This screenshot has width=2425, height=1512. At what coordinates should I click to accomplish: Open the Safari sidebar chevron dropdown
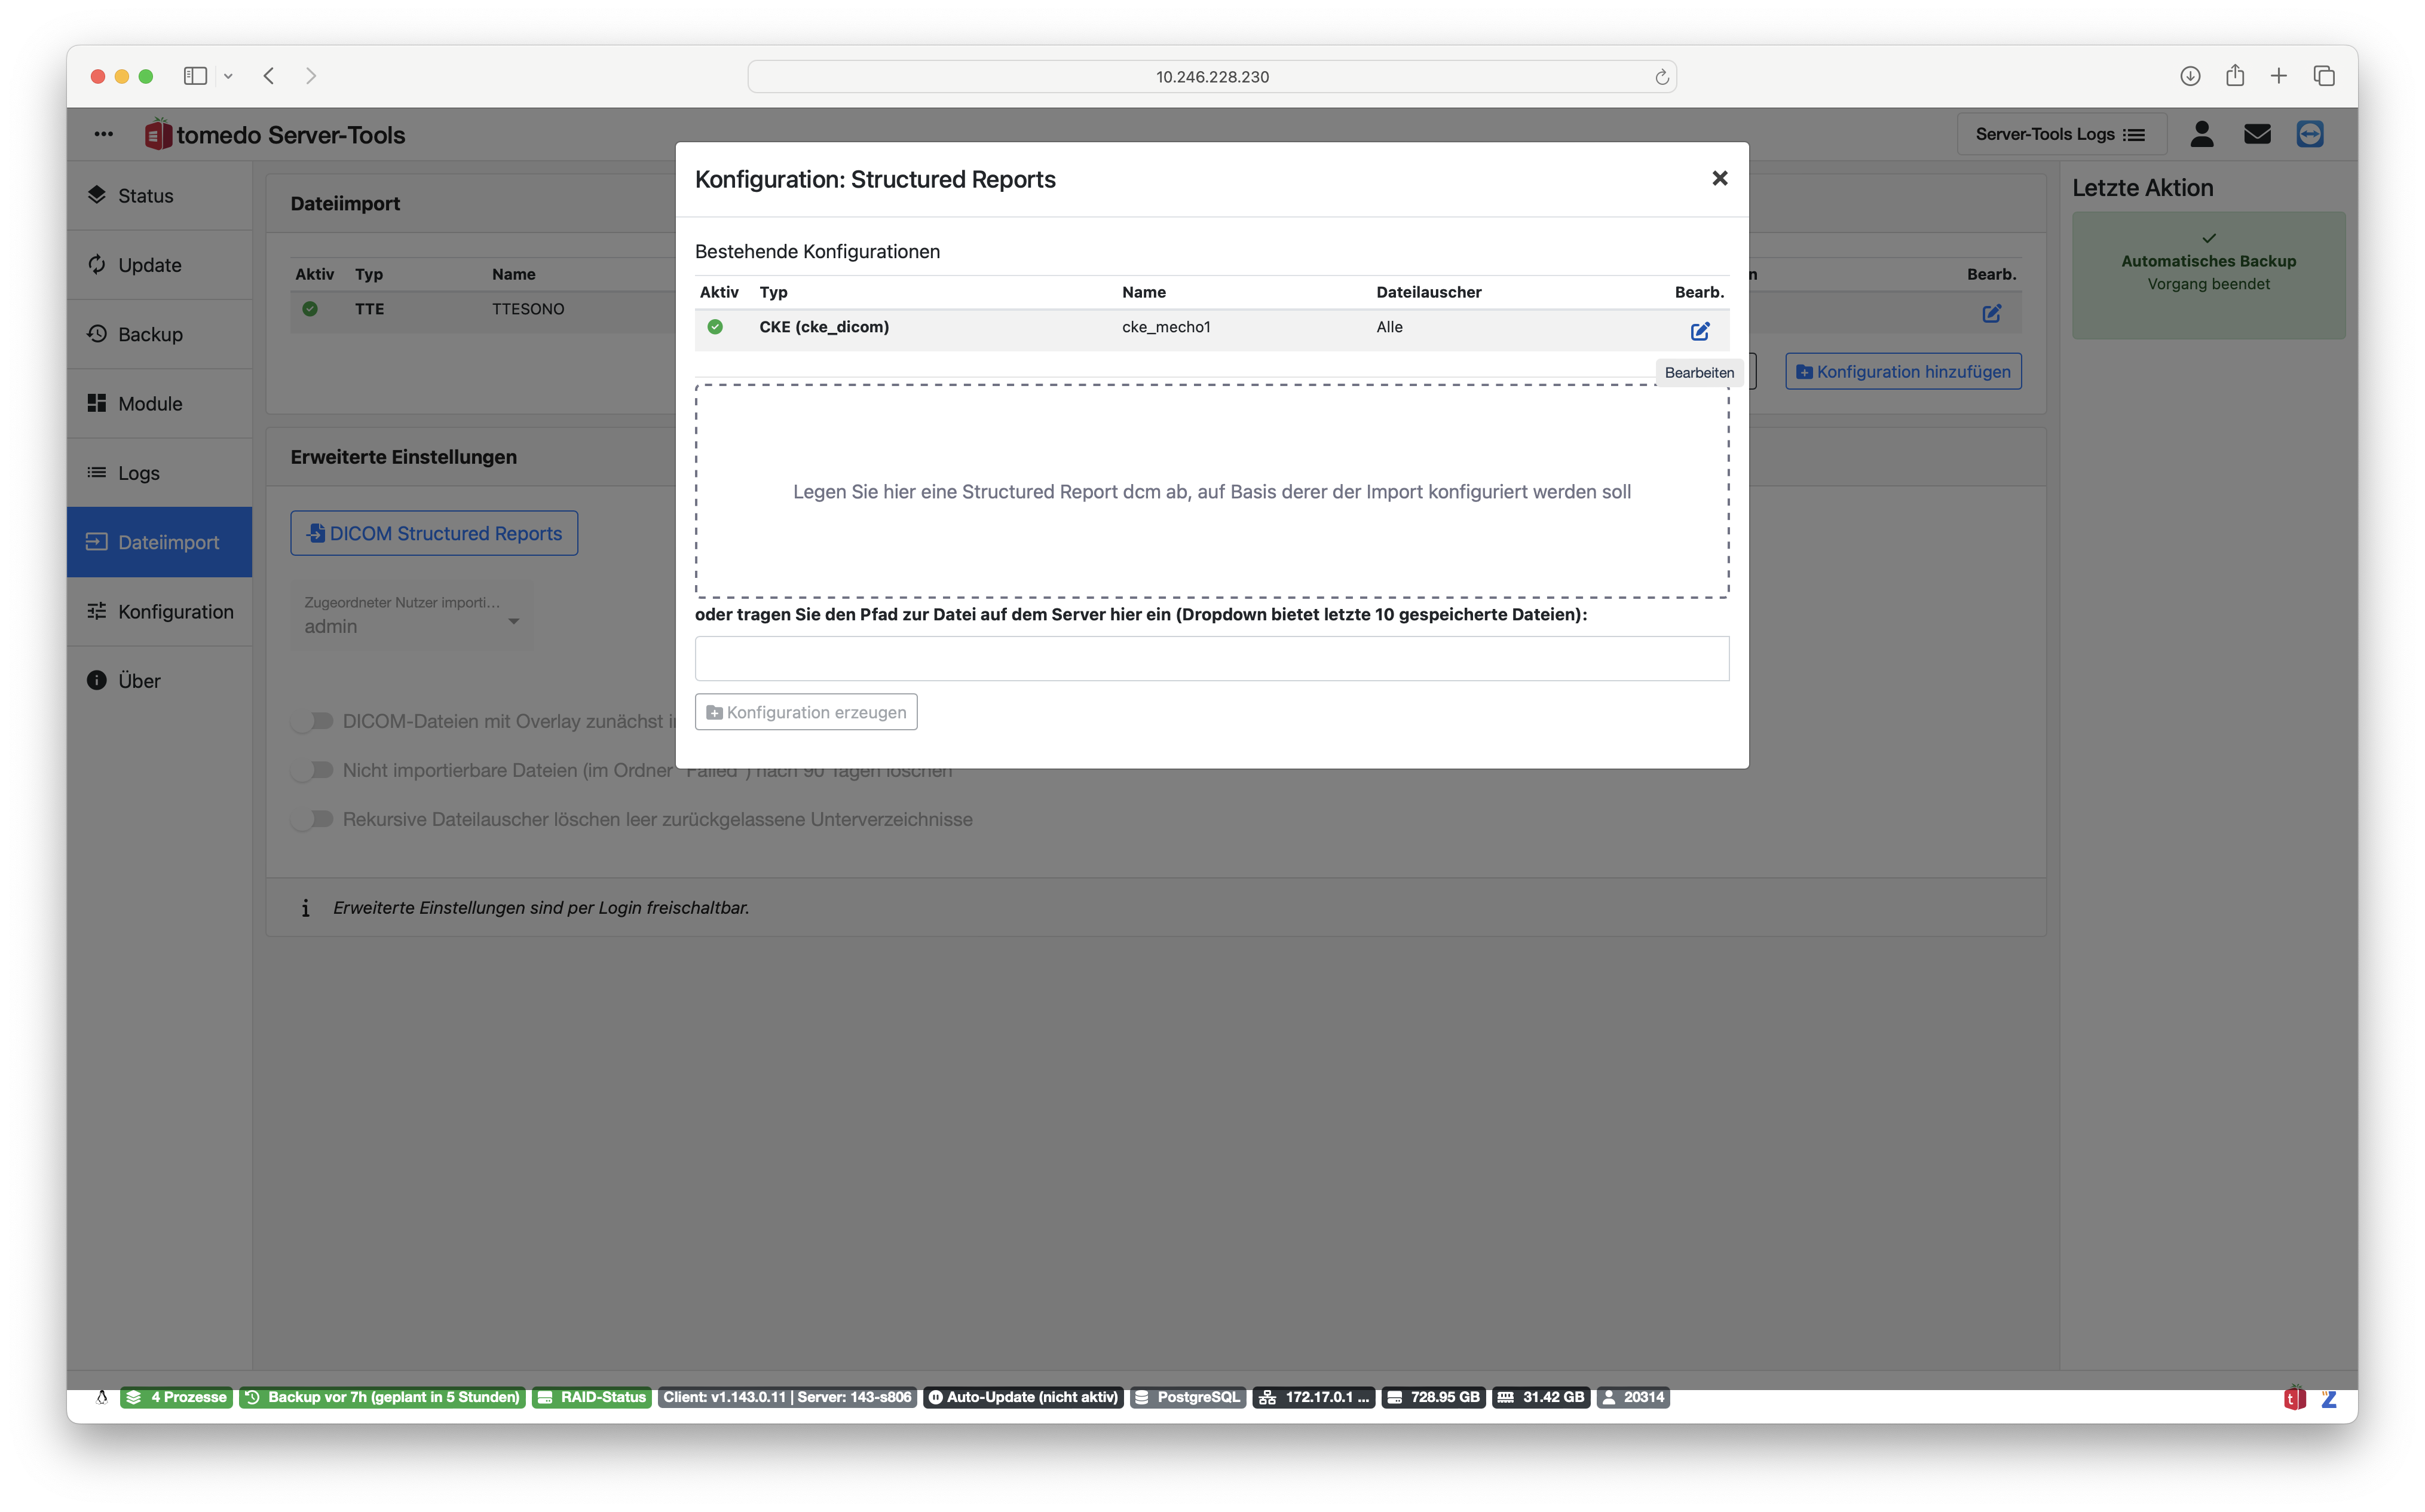pos(228,76)
